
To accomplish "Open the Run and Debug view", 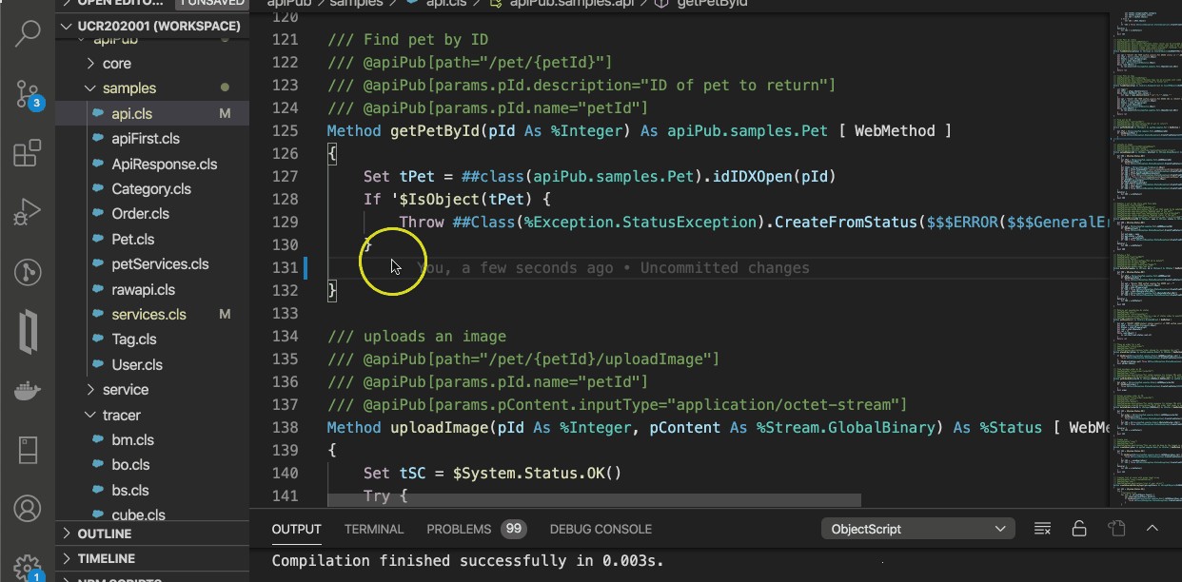I will pyautogui.click(x=28, y=212).
